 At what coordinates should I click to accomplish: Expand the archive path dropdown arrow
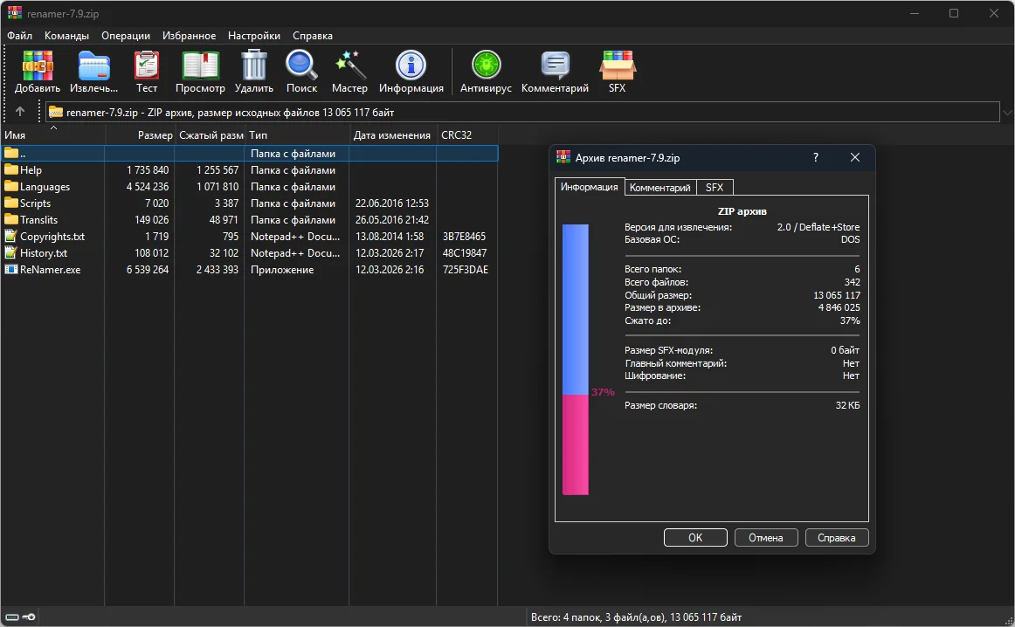coord(1005,112)
